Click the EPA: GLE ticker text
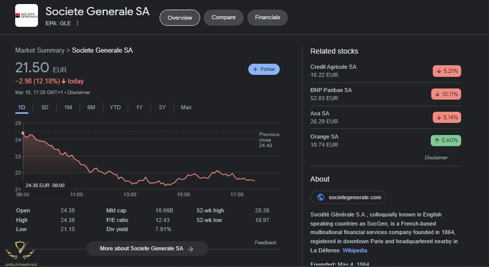 coord(58,23)
